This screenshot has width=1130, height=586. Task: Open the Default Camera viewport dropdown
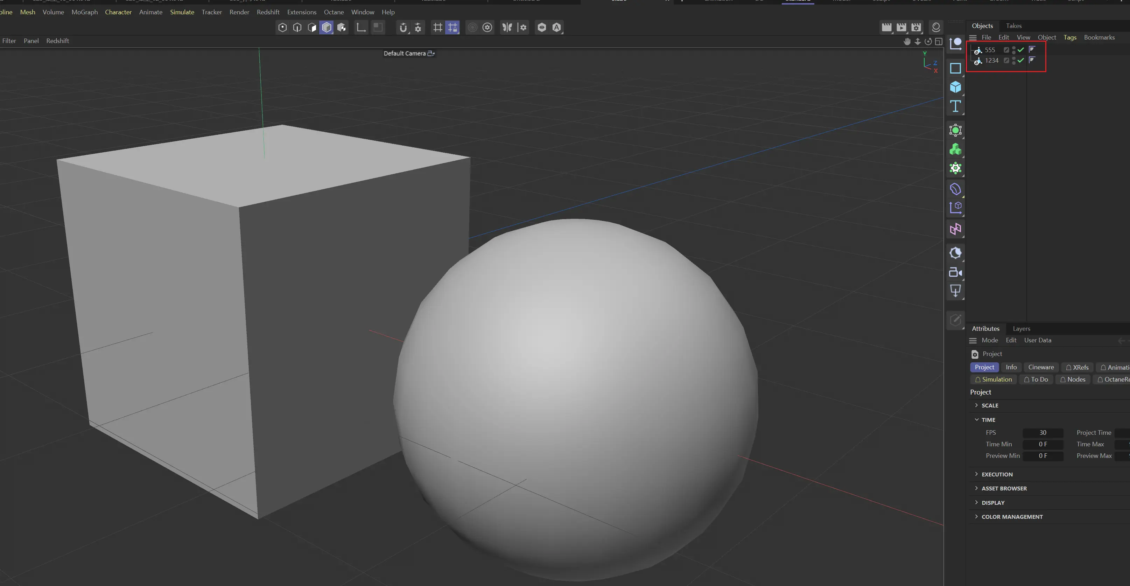click(x=409, y=54)
